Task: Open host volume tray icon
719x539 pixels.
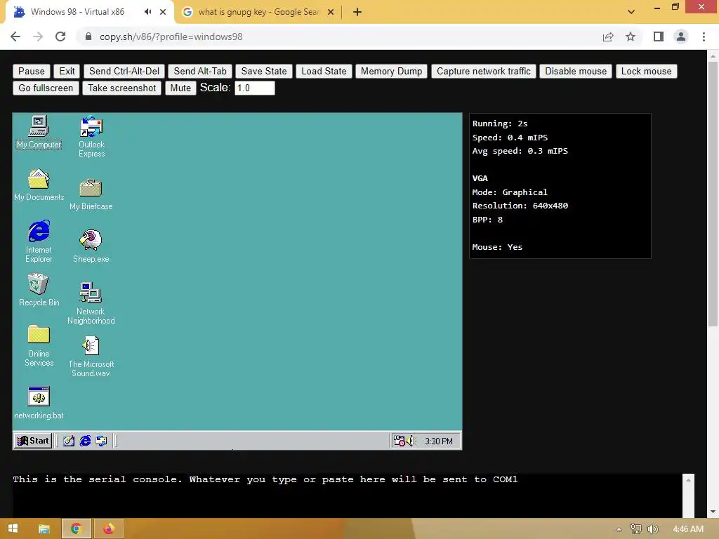Action: coord(653,529)
